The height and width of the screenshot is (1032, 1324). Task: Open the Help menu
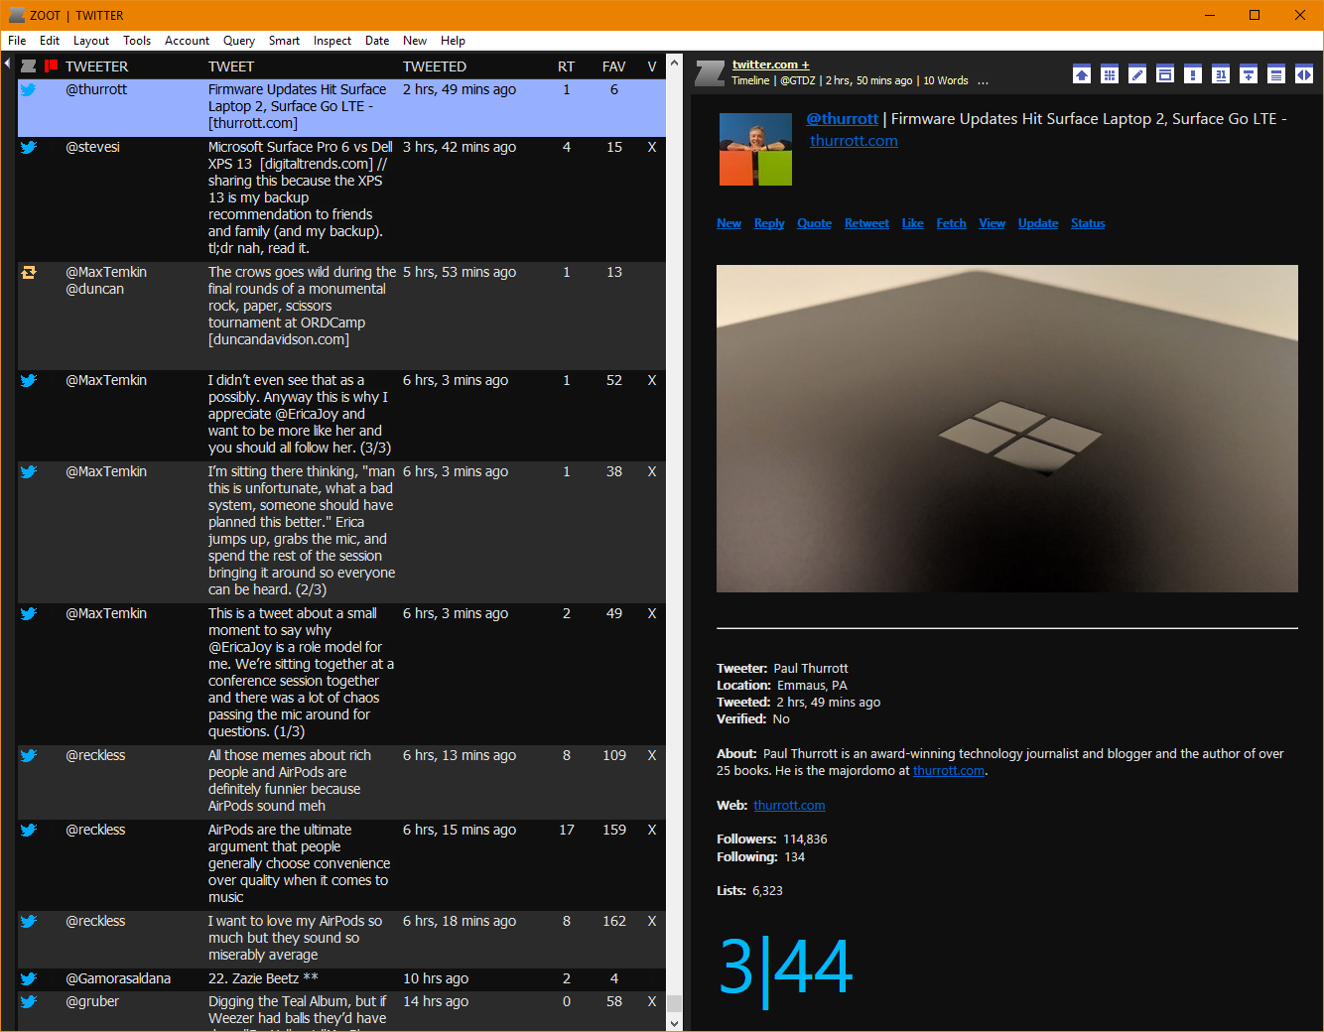click(453, 41)
